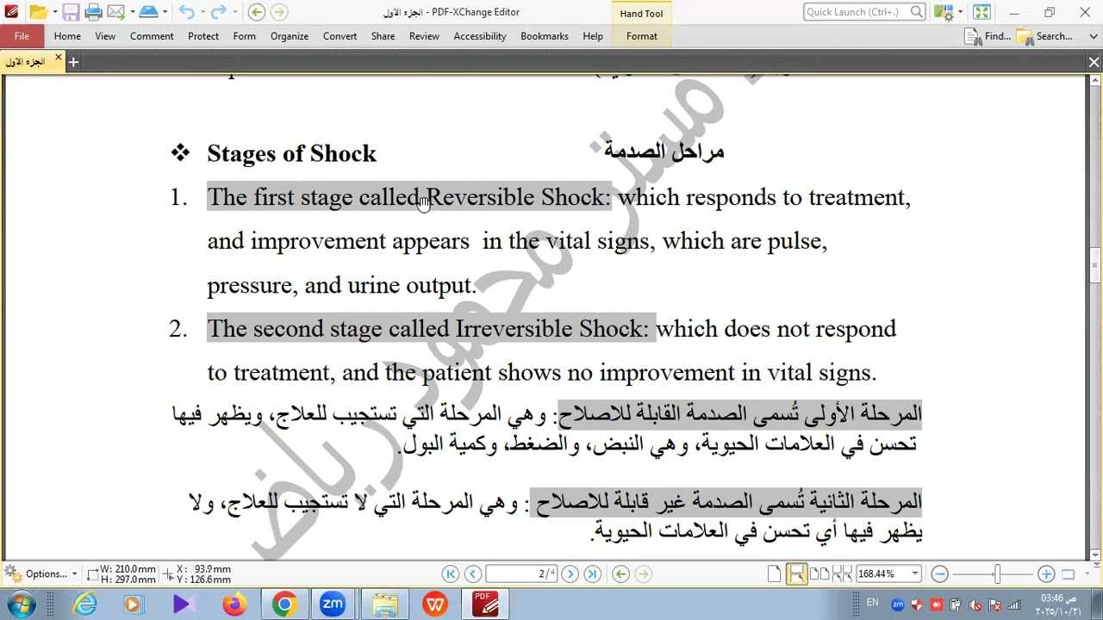Open the Home ribbon tab
This screenshot has width=1103, height=620.
67,36
